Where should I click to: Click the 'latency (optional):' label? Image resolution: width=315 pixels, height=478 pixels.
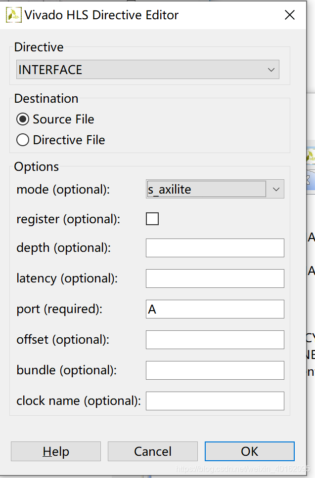67,279
